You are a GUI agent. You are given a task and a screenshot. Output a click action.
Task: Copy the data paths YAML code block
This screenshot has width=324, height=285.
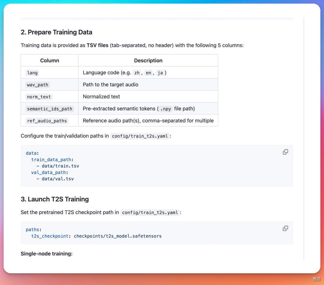285,152
